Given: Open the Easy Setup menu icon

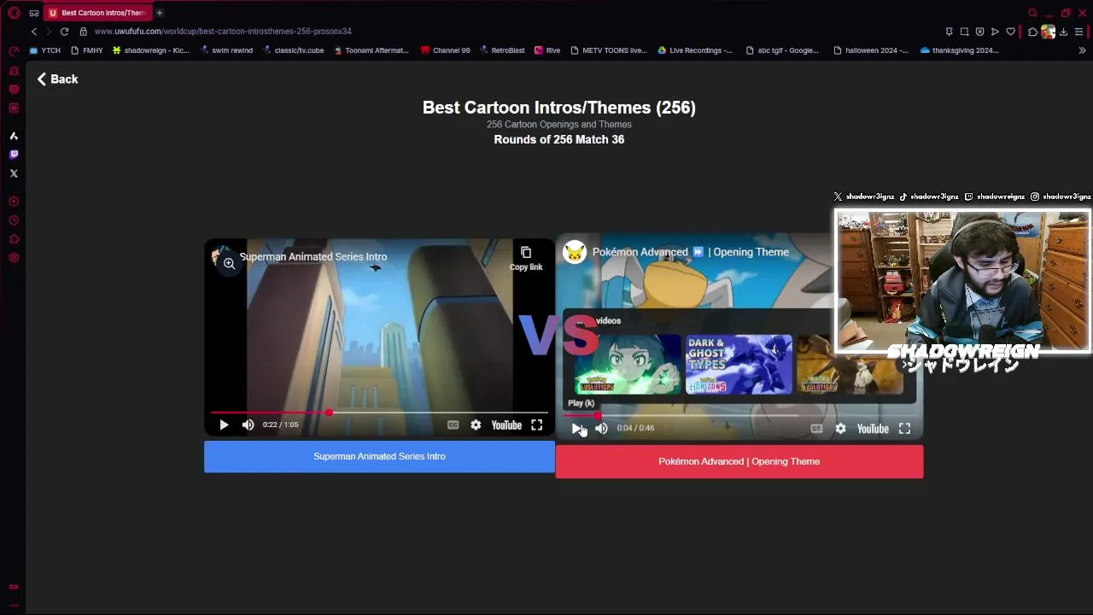Looking at the screenshot, I should click(x=1079, y=32).
